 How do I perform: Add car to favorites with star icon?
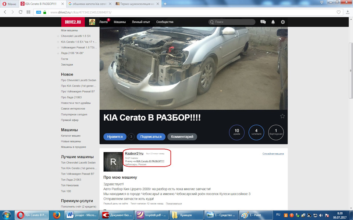282,116
